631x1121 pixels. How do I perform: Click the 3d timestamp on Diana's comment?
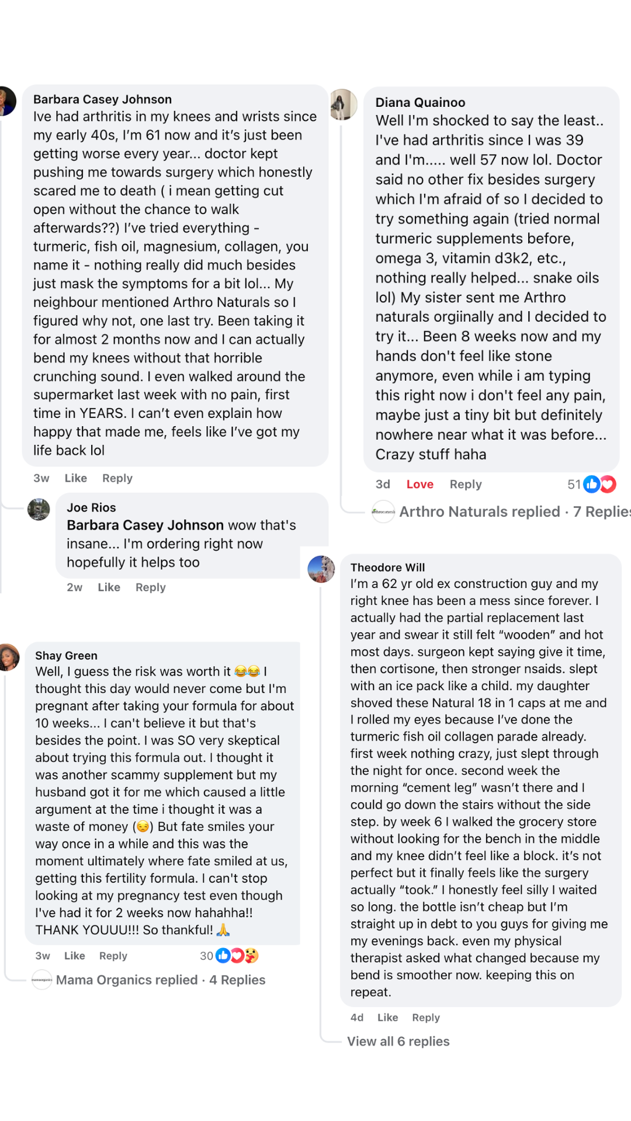(383, 485)
